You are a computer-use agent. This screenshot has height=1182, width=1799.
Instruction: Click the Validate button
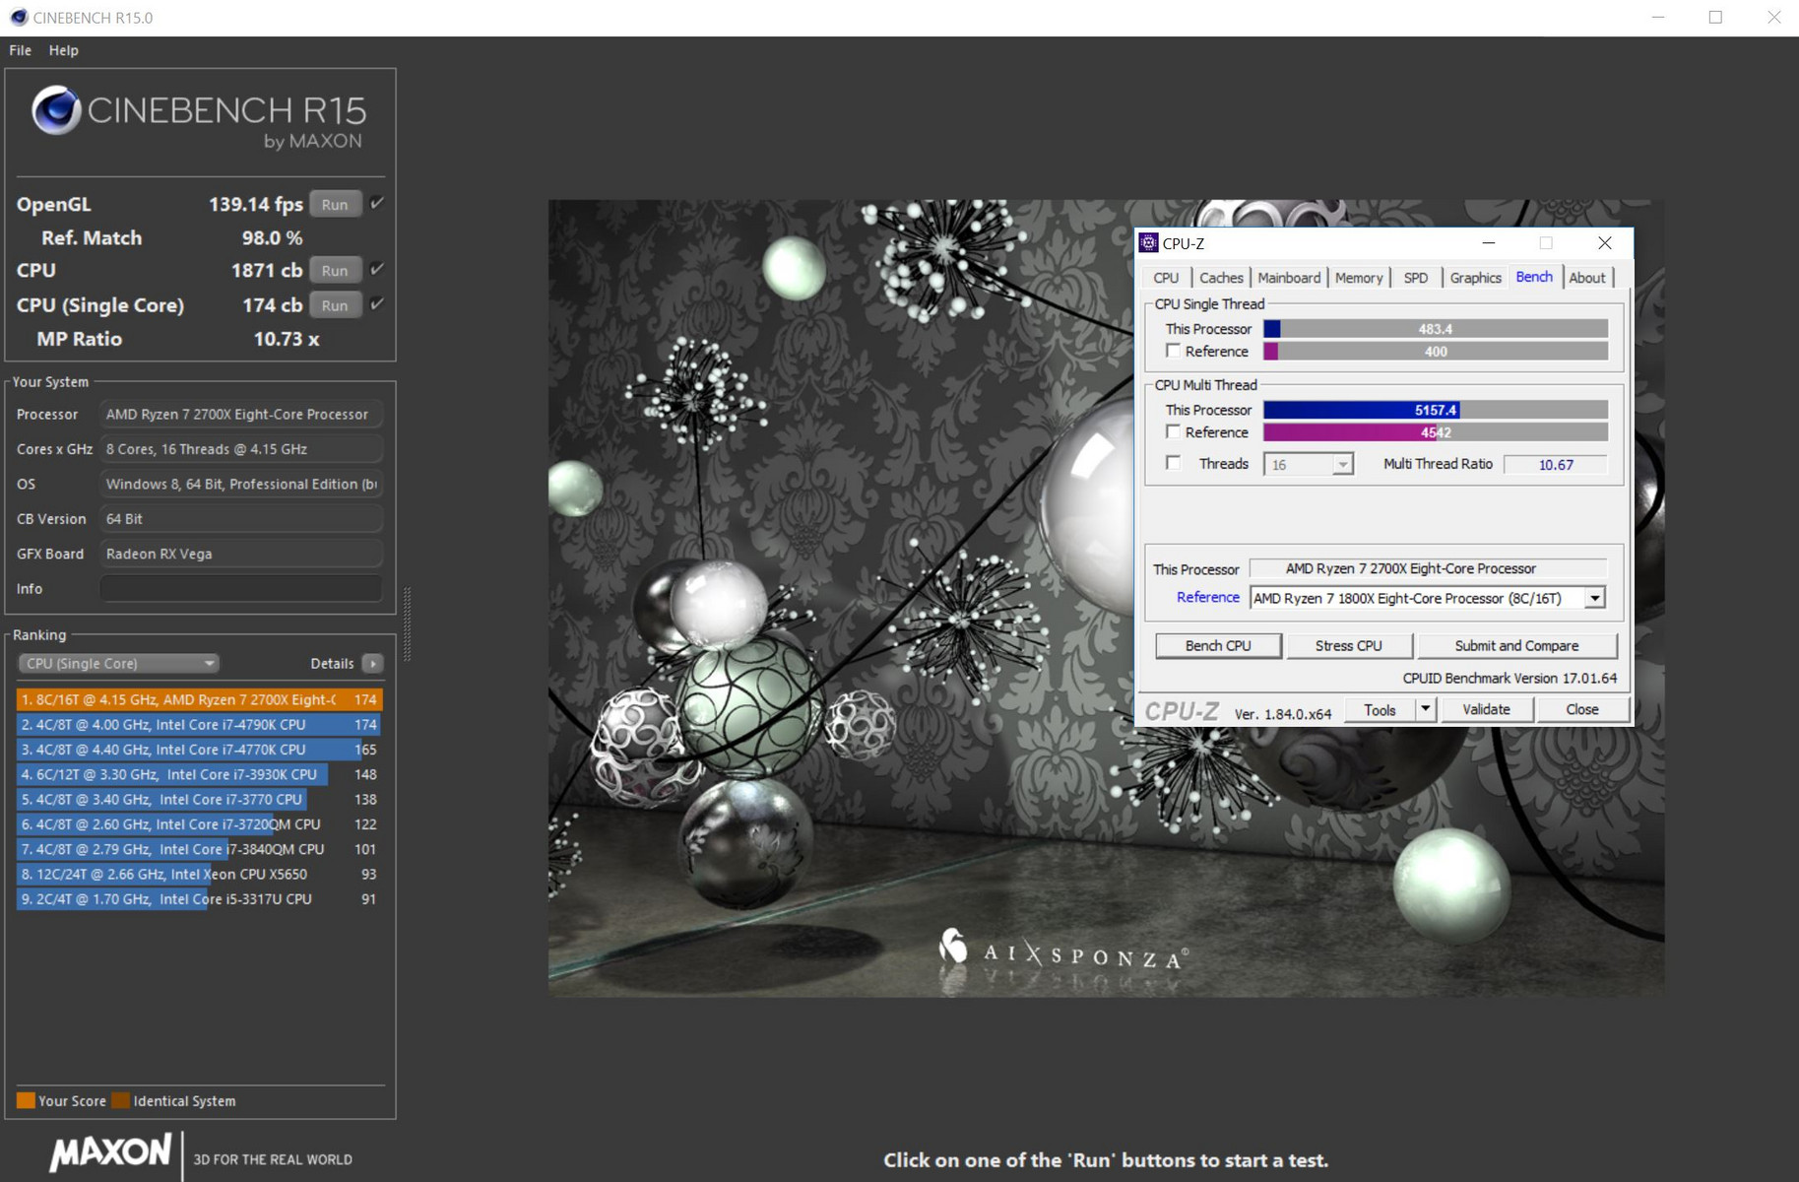[1486, 709]
